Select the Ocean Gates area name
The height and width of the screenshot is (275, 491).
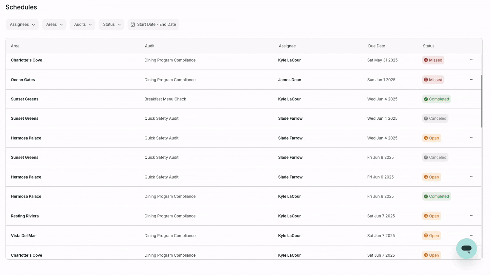[23, 80]
